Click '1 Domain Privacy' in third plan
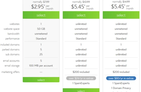 [x=121, y=88]
